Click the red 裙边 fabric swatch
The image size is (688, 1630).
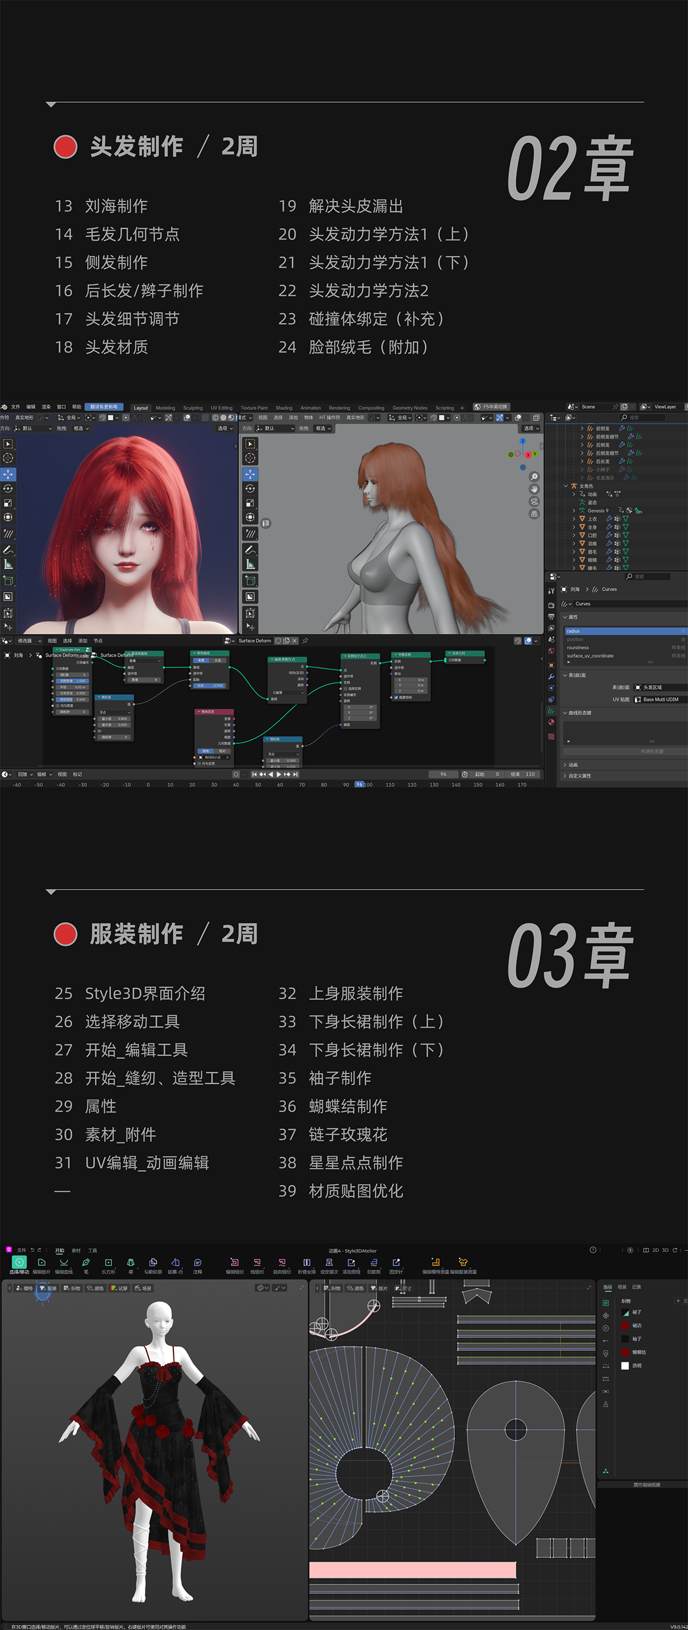625,1326
